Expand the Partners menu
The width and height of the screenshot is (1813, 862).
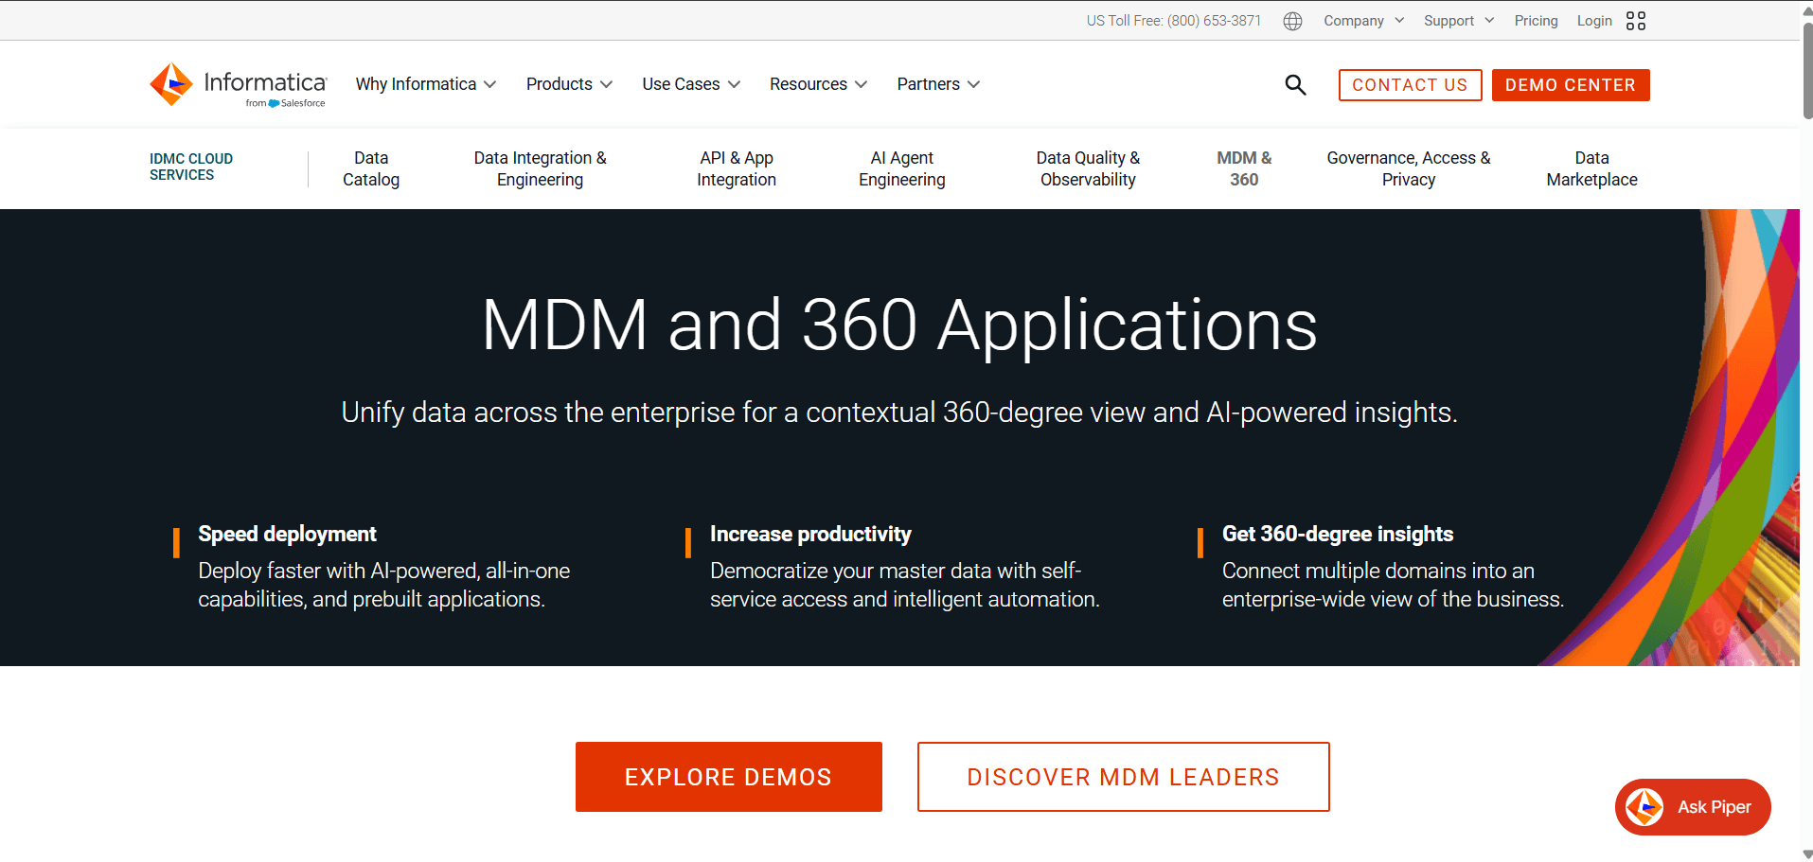(938, 84)
